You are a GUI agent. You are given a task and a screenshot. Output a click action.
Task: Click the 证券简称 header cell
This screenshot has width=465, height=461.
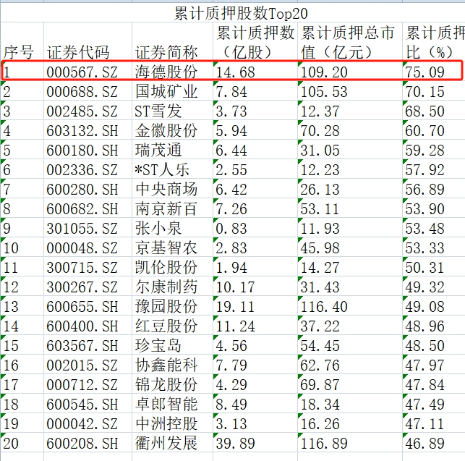(x=172, y=41)
